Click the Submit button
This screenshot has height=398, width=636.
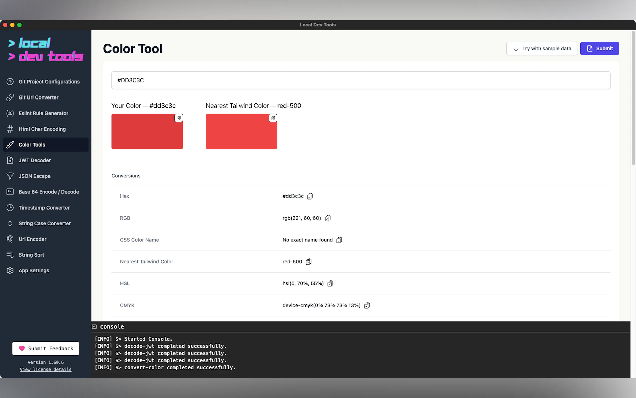(599, 48)
